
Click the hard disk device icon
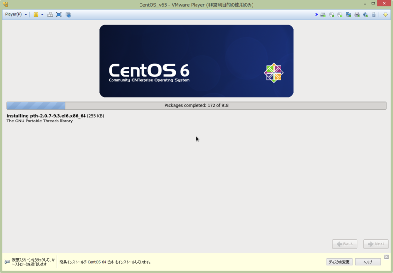(323, 15)
